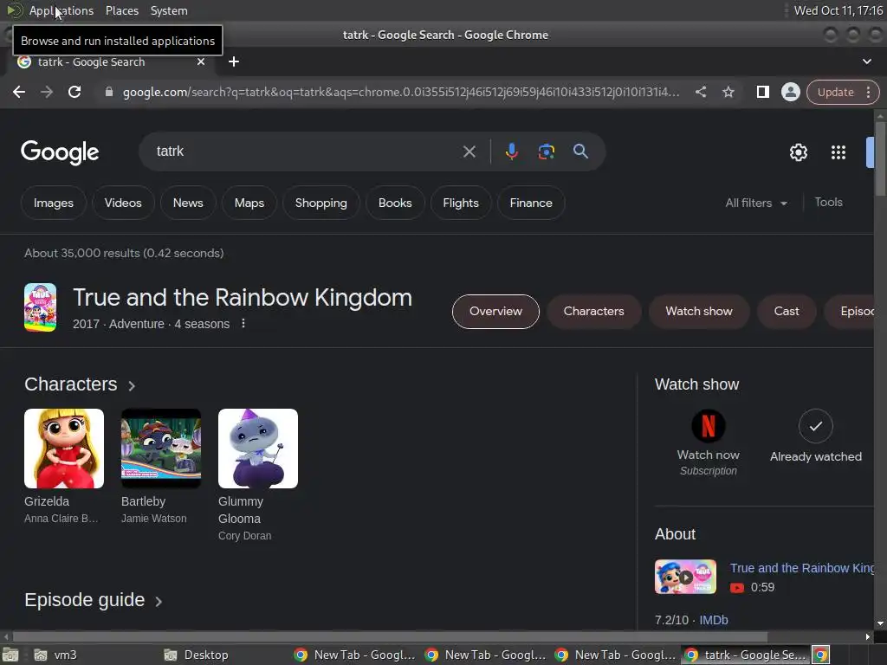This screenshot has width=887, height=665.
Task: Switch to Maps results
Action: (249, 203)
